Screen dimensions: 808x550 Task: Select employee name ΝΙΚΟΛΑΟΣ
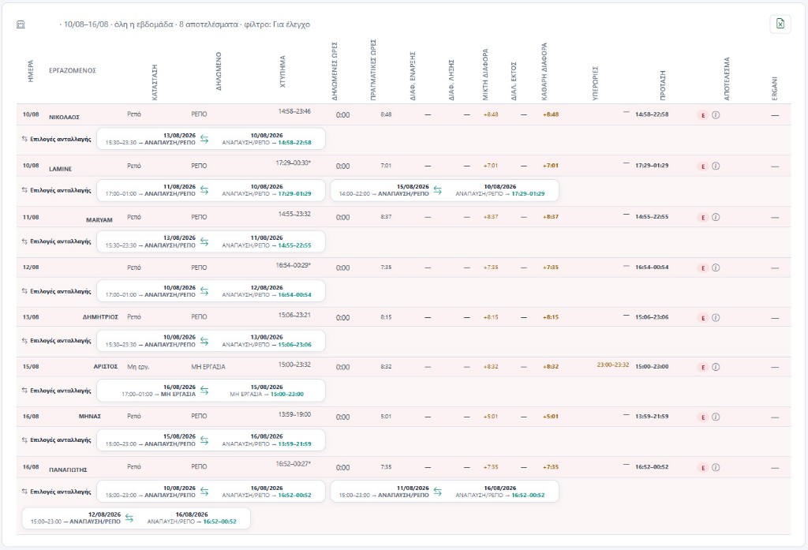65,117
